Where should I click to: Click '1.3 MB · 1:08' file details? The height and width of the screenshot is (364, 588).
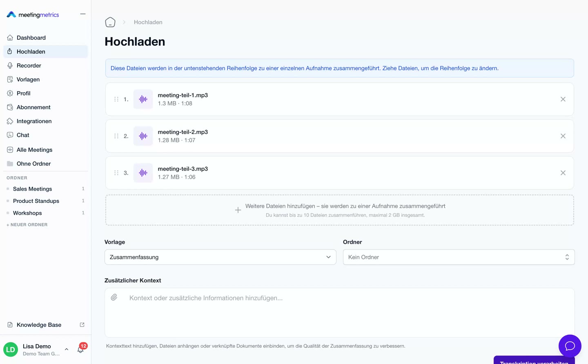(x=175, y=103)
